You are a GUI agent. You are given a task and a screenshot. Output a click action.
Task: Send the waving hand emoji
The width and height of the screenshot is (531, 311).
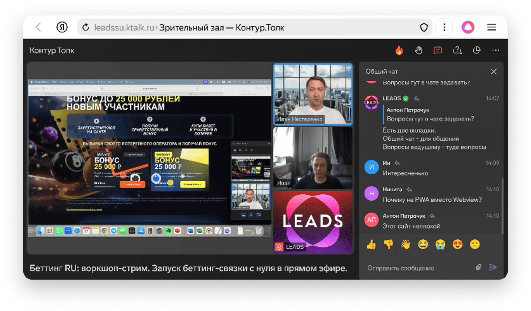coord(406,244)
